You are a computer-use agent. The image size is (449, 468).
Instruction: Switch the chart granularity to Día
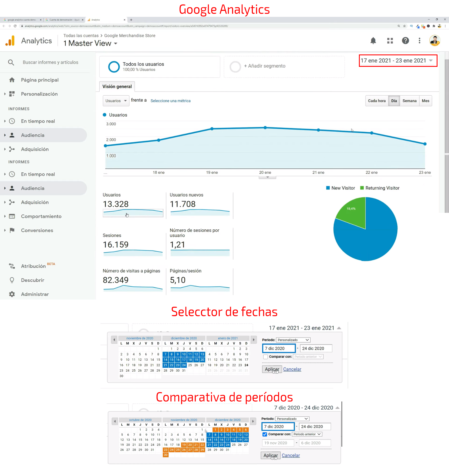click(394, 101)
